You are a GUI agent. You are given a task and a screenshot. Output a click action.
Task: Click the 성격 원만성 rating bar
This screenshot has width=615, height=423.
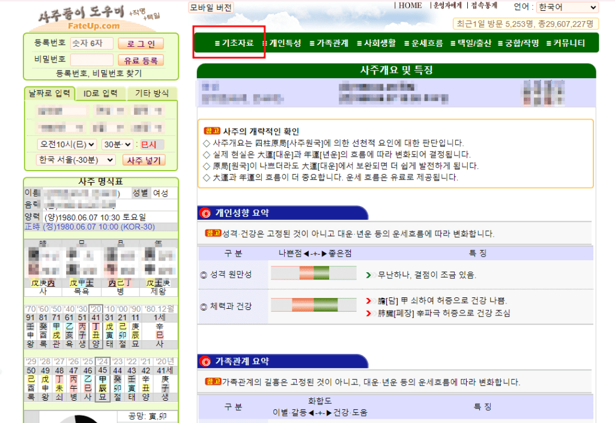(x=313, y=273)
